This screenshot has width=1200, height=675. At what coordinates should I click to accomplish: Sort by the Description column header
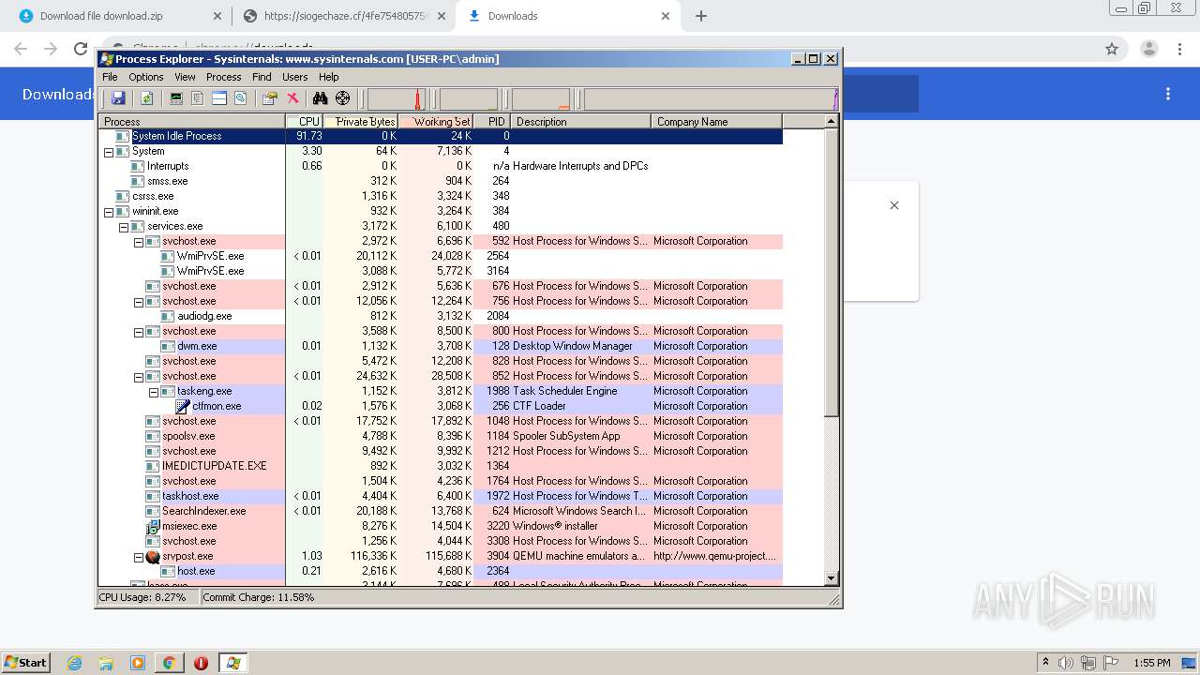pos(581,121)
